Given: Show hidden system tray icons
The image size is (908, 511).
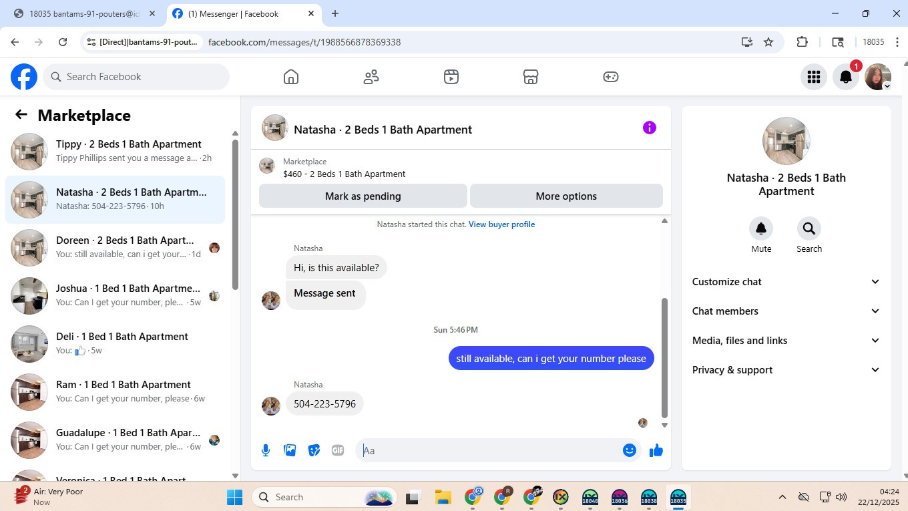Looking at the screenshot, I should [782, 497].
